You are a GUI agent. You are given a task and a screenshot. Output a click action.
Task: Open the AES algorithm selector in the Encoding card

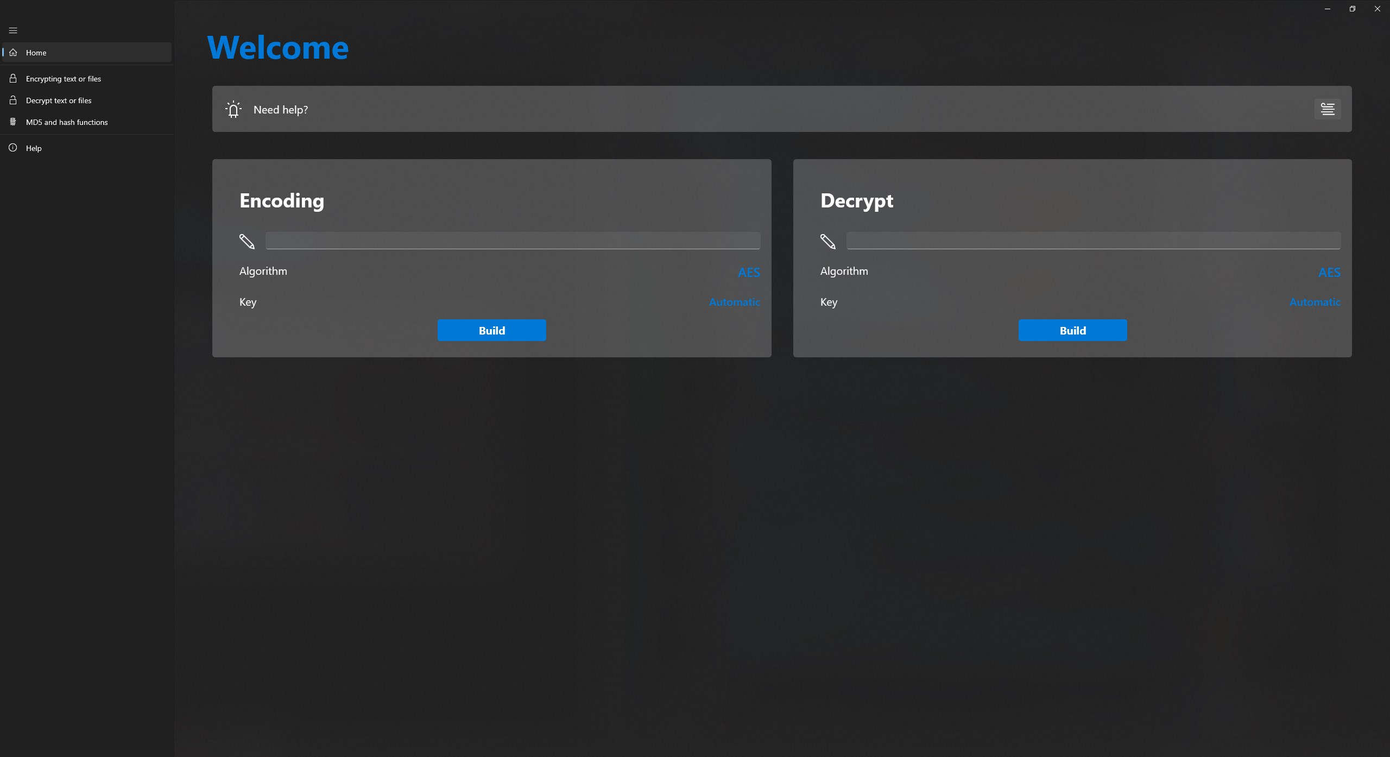click(749, 272)
